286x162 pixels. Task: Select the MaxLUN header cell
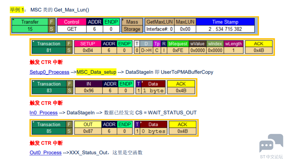pyautogui.click(x=185, y=22)
